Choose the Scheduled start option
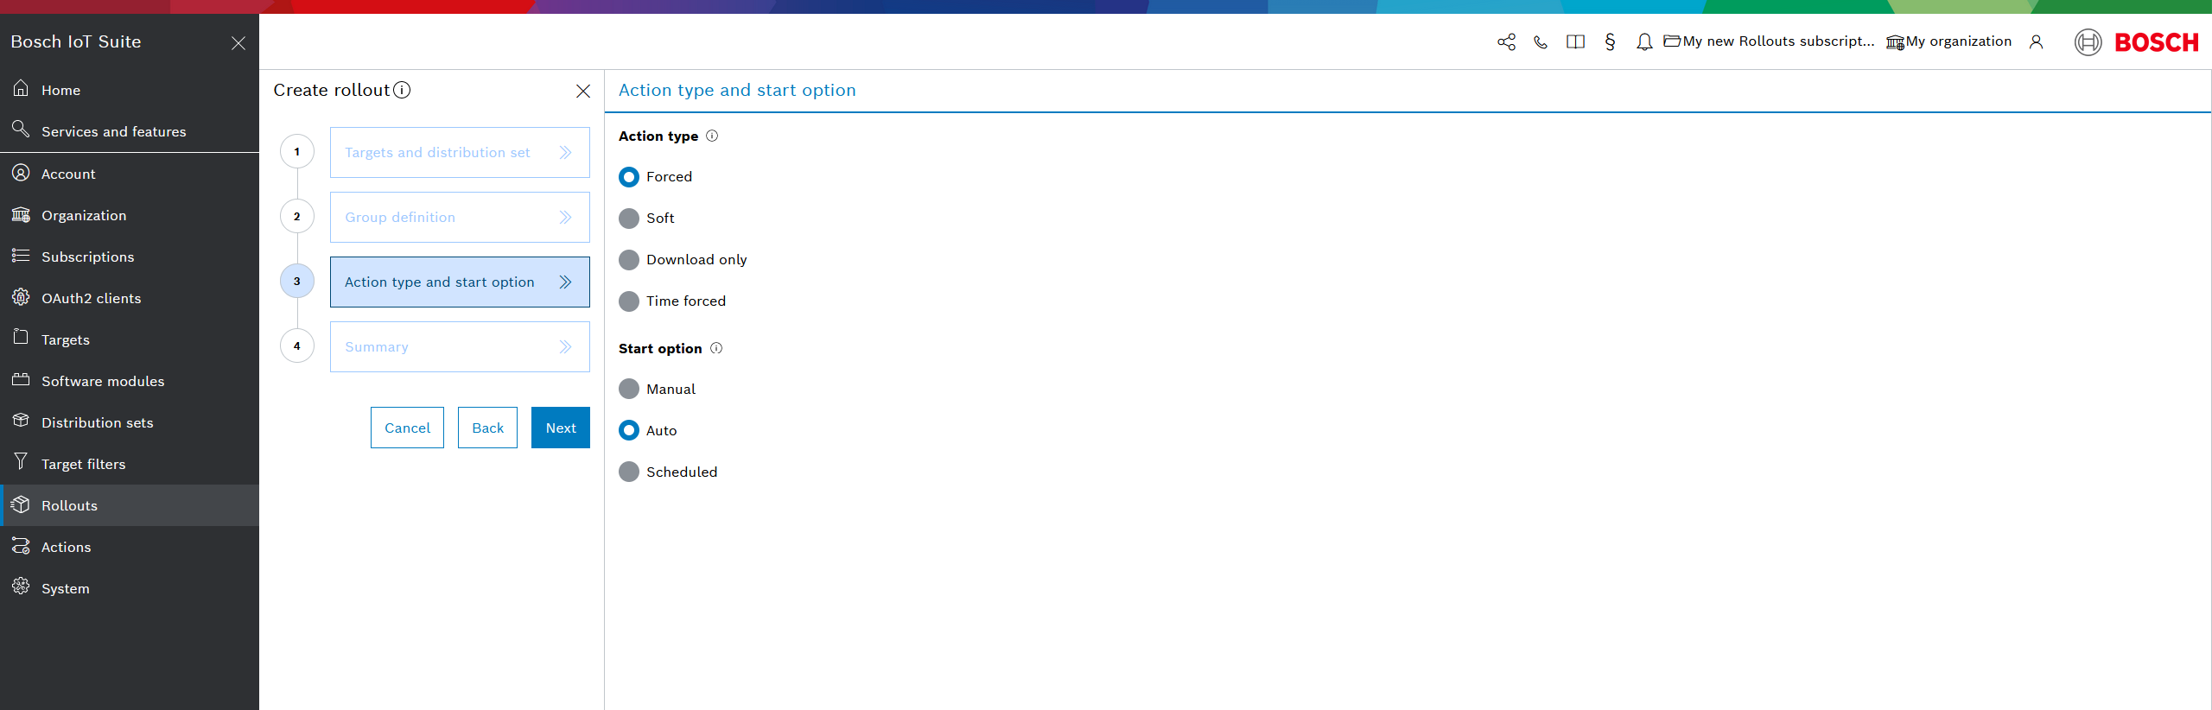The image size is (2212, 710). [x=629, y=472]
